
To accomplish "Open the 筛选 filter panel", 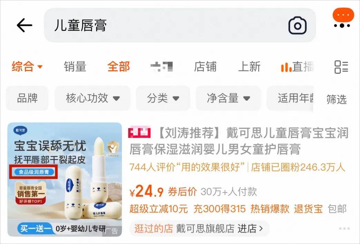I will (336, 99).
